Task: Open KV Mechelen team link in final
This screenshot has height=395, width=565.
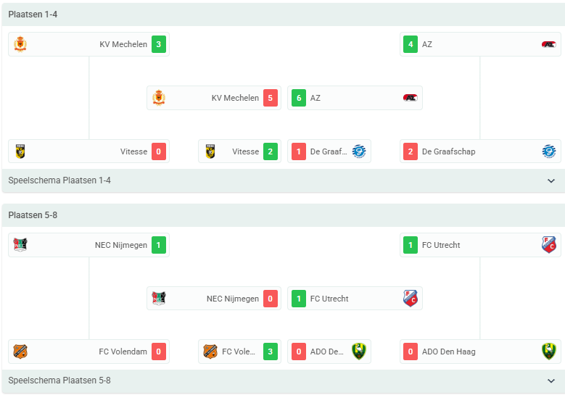Action: (235, 98)
